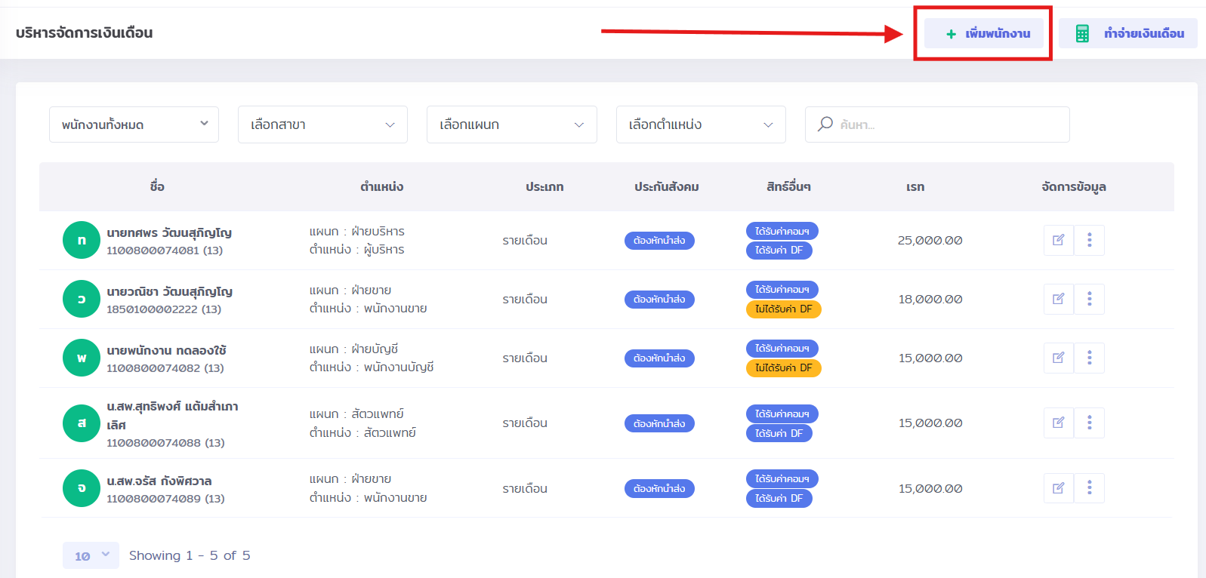
Task: Expand the เลือกแผนก department dropdown
Action: pos(511,125)
